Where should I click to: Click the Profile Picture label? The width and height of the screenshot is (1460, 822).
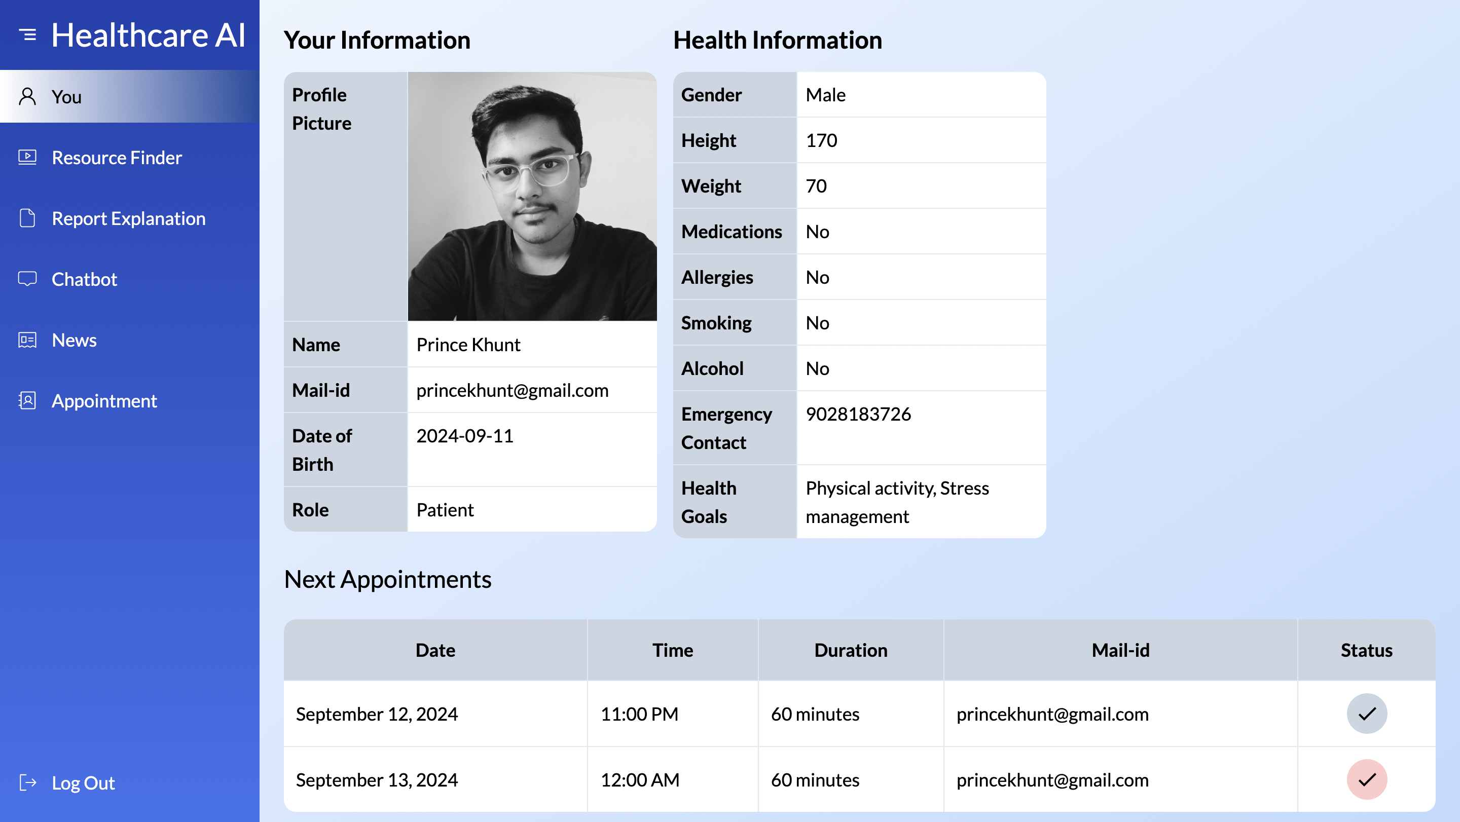tap(321, 109)
